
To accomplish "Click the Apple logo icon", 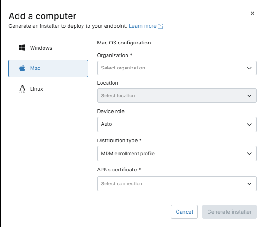I will tap(22, 68).
